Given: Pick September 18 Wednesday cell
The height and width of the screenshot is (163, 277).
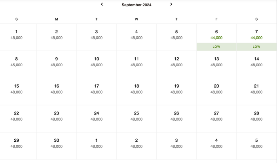Looking at the screenshot, I should point(137,92).
